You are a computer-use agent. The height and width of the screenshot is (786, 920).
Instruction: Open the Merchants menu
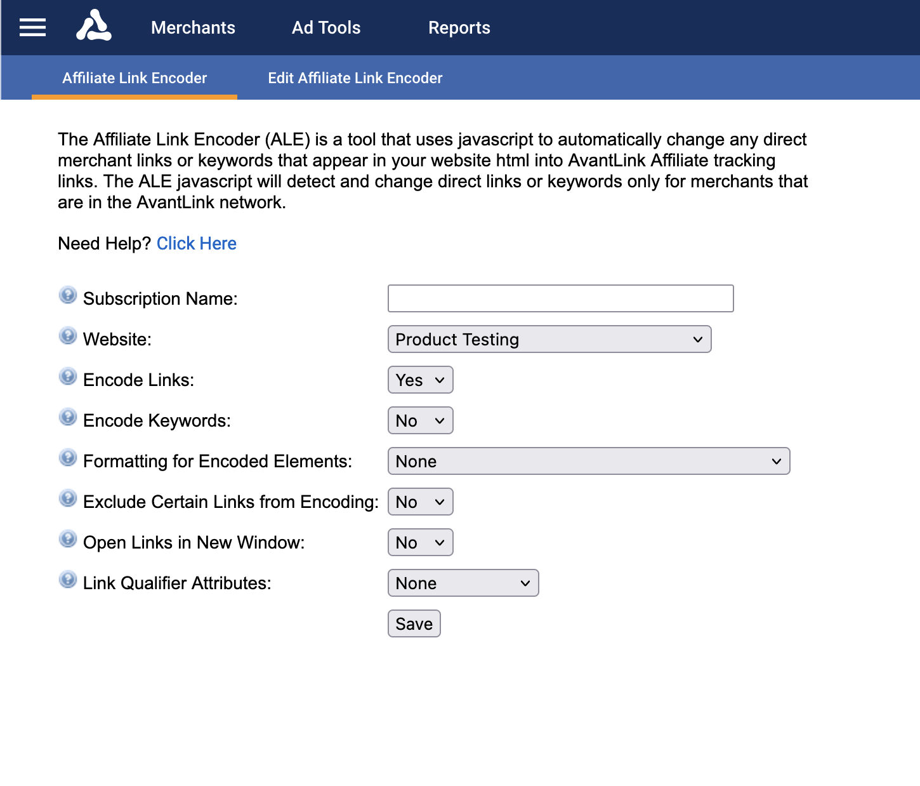point(193,28)
